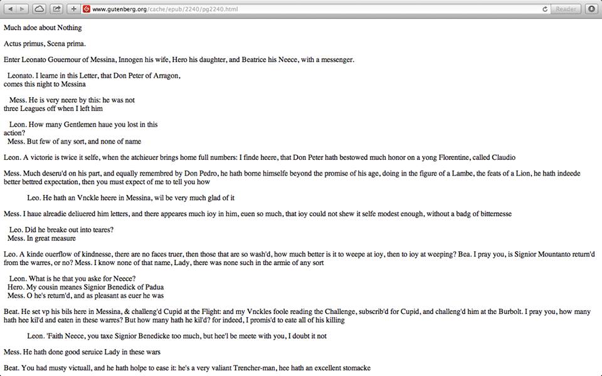This screenshot has width=602, height=376.
Task: Click the 'Actus primus, Scena prima.' line
Action: (45, 44)
